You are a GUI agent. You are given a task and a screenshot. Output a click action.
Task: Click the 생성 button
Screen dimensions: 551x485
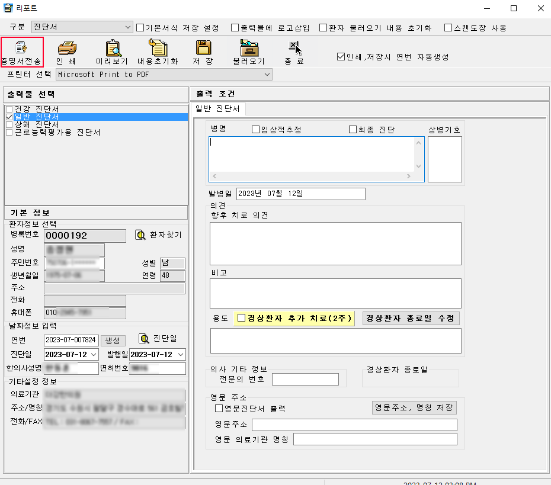pyautogui.click(x=113, y=340)
